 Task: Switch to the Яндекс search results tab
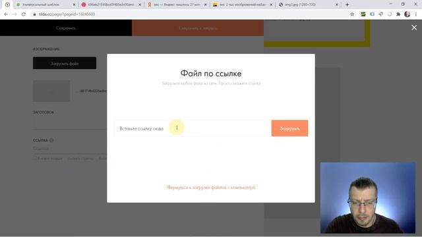pos(176,5)
